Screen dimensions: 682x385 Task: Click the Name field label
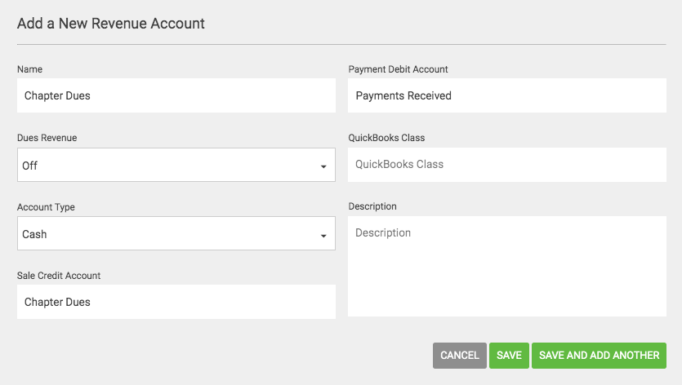click(29, 69)
